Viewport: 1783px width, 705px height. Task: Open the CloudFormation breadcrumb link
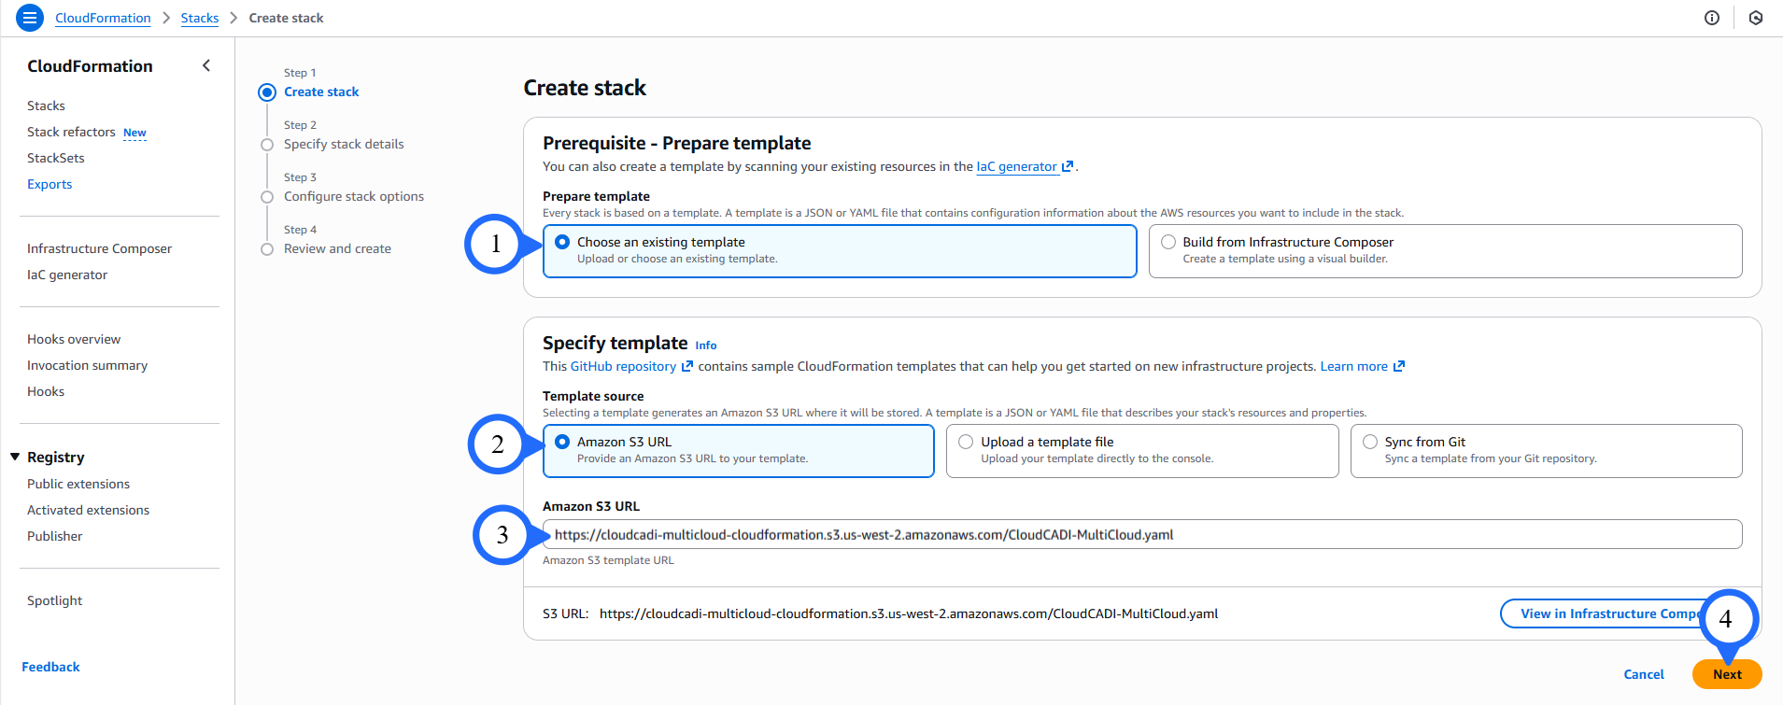click(103, 18)
